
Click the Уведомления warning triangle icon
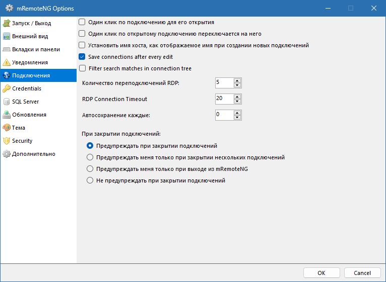pyautogui.click(x=7, y=62)
